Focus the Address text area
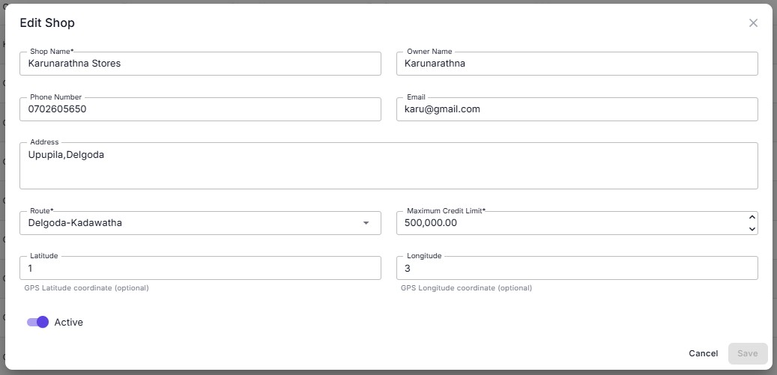This screenshot has height=375, width=777. pos(388,166)
